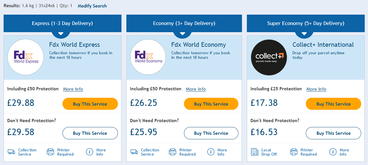Click the Printer Required icon under Collect+ International

(x=294, y=152)
